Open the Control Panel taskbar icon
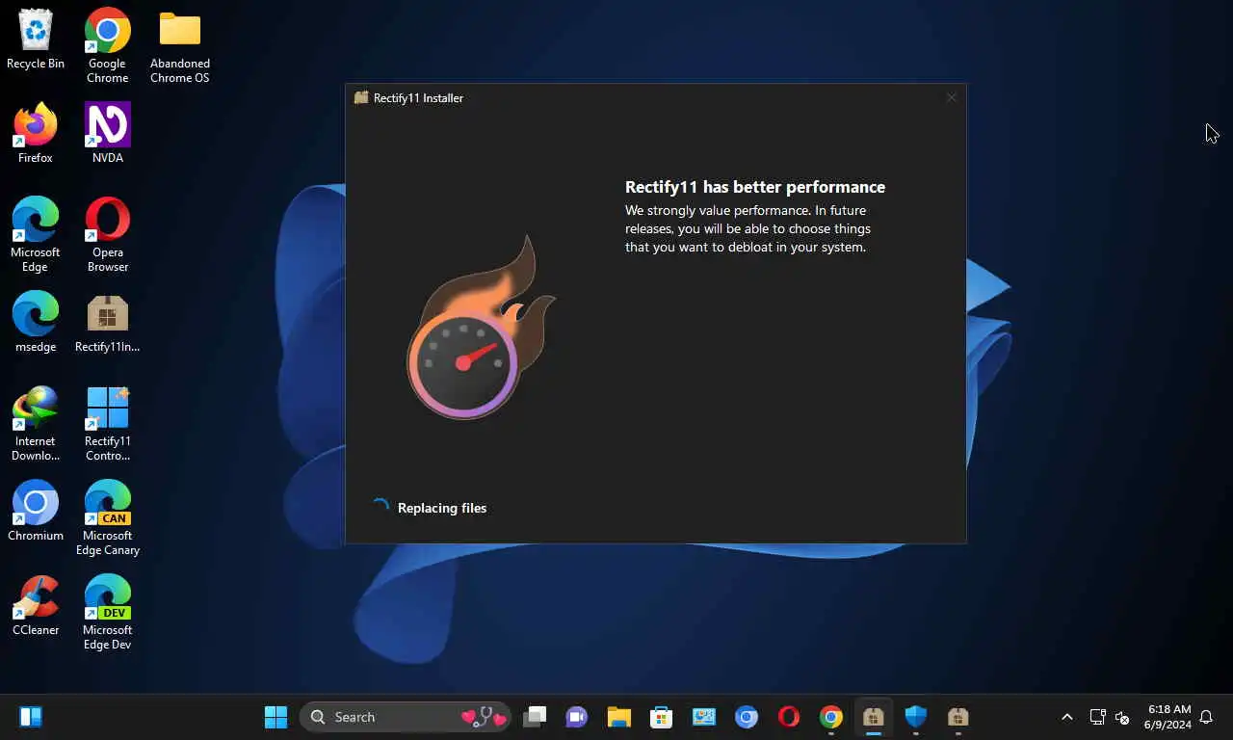 coord(704,717)
